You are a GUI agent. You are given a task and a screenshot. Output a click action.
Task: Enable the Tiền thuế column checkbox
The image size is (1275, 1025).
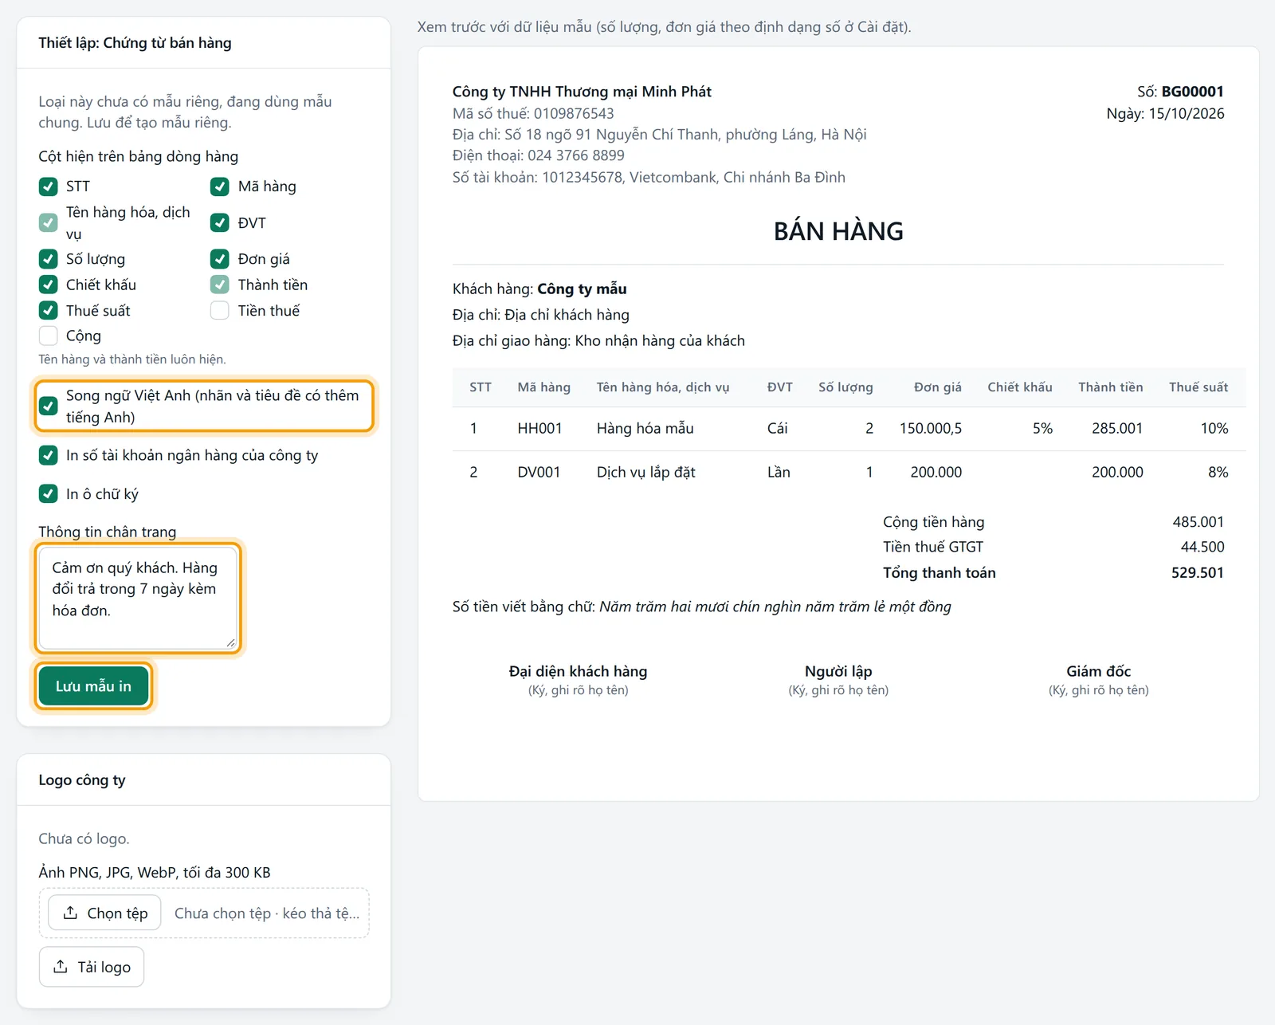(220, 310)
